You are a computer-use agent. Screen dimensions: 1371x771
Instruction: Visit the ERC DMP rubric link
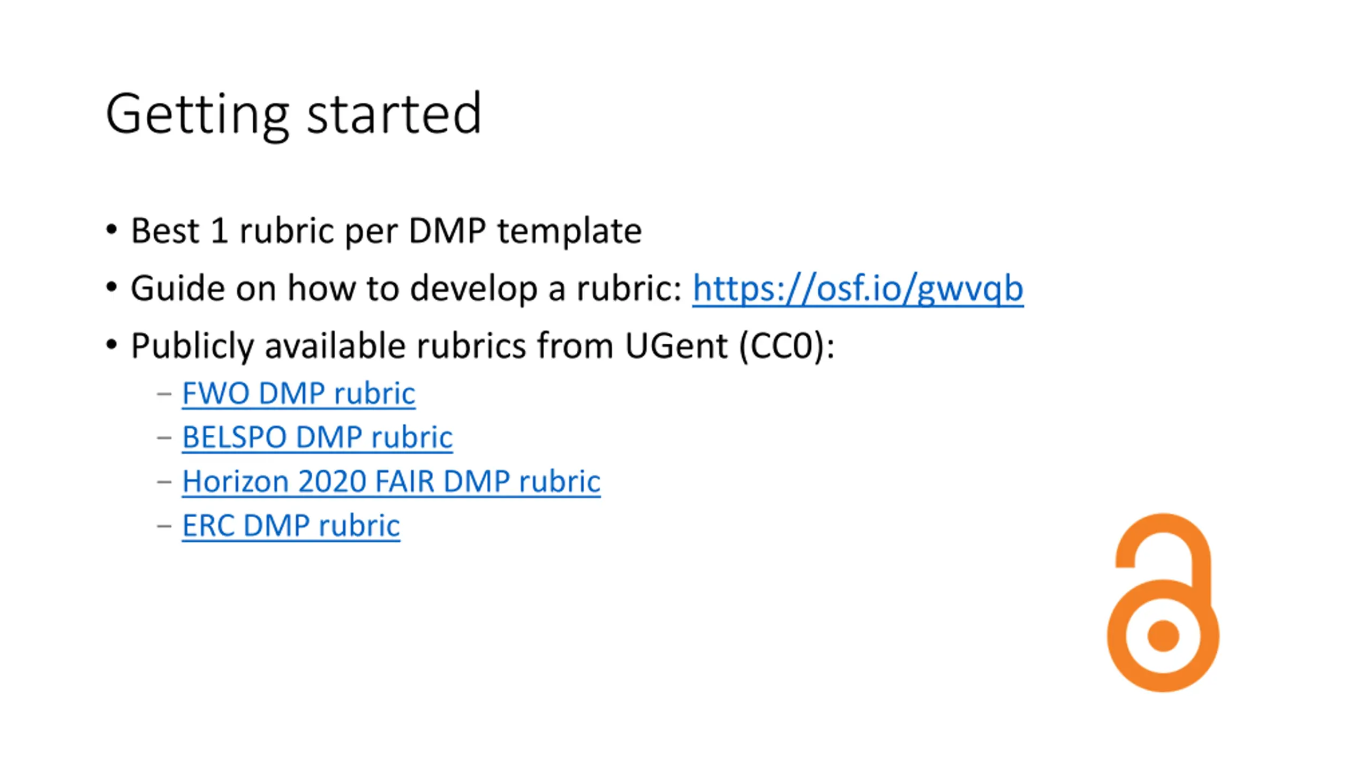(x=291, y=525)
